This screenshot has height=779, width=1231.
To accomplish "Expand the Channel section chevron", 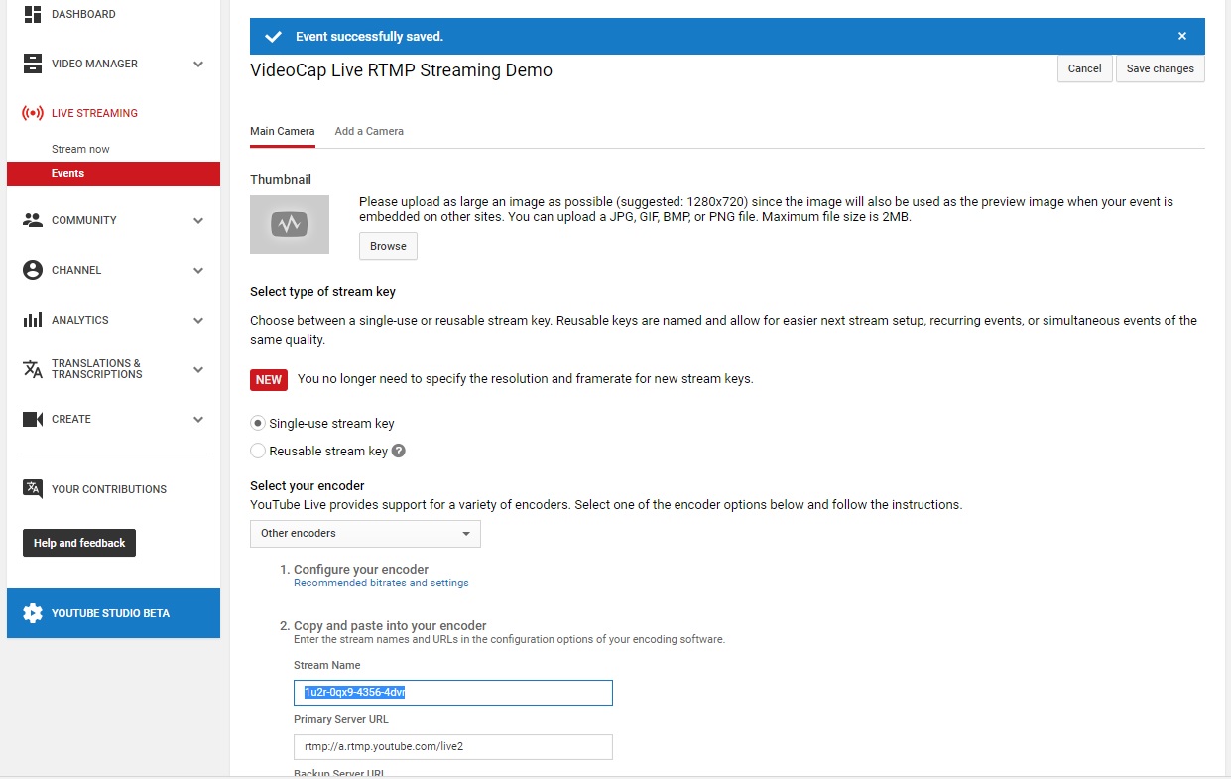I will 198,270.
